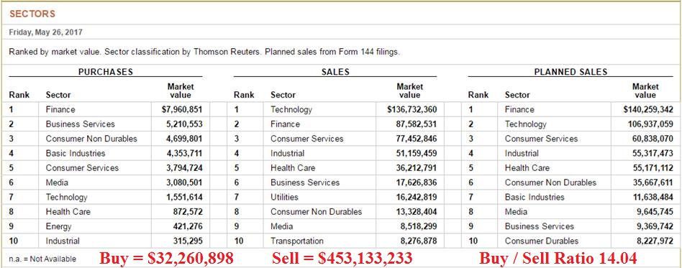The image size is (682, 268).
Task: Click Basic Industries in Planned Sales table
Action: point(535,197)
